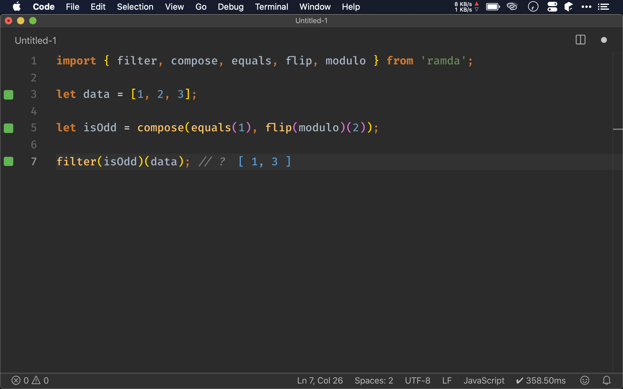Click the 'from' keyword on line 1
This screenshot has height=389, width=623.
(x=400, y=61)
